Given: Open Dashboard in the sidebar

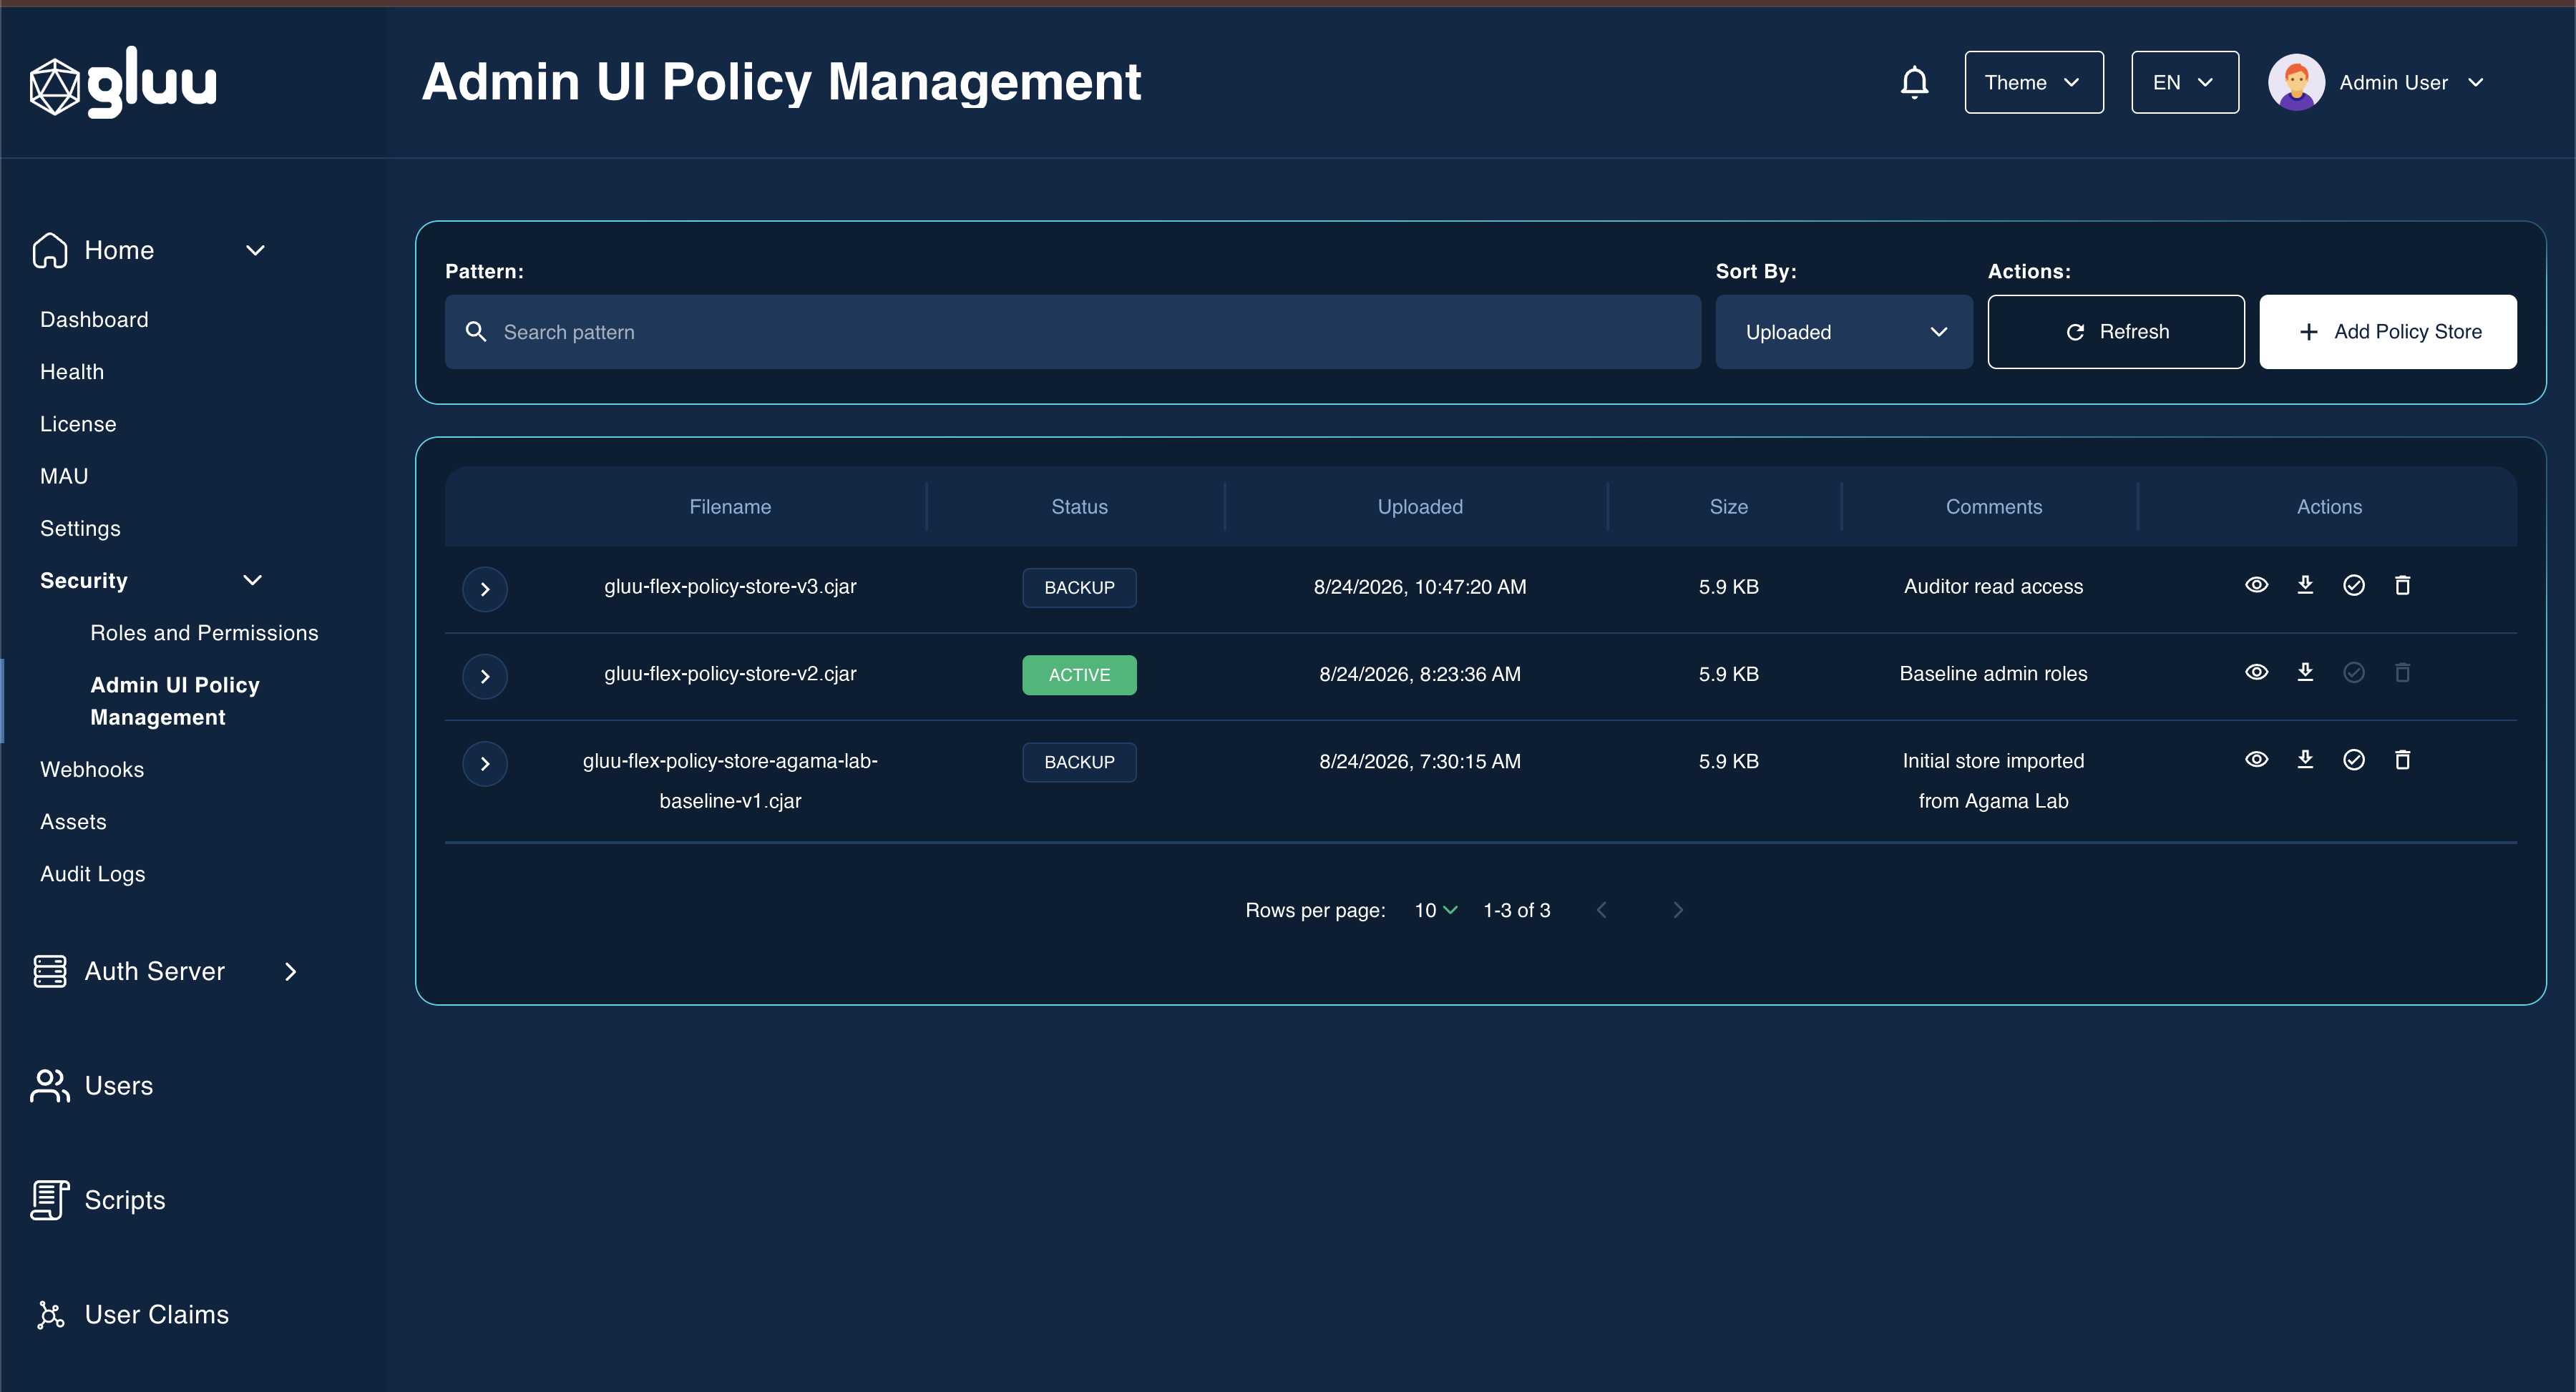Looking at the screenshot, I should (94, 319).
